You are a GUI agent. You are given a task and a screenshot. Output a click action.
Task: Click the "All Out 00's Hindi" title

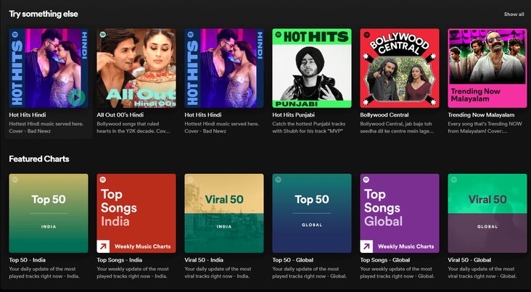coord(120,114)
